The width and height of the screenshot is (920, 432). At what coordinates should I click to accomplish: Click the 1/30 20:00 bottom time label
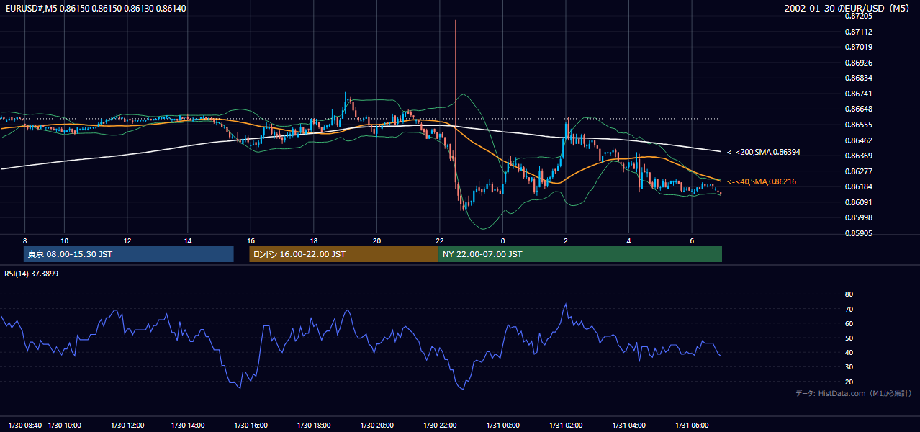click(x=377, y=426)
